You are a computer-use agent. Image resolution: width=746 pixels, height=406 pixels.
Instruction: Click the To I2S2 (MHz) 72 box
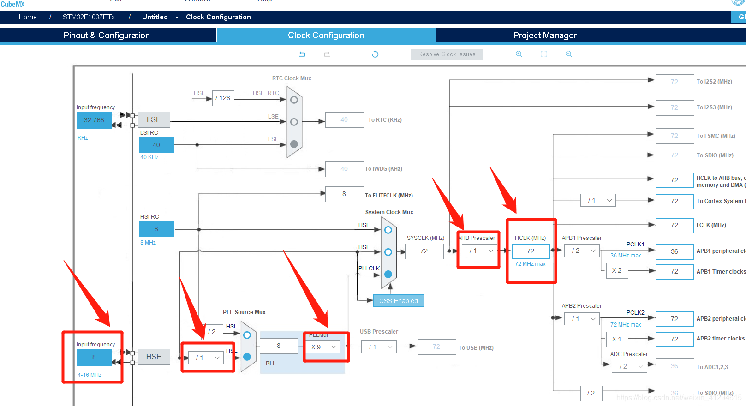(x=674, y=82)
